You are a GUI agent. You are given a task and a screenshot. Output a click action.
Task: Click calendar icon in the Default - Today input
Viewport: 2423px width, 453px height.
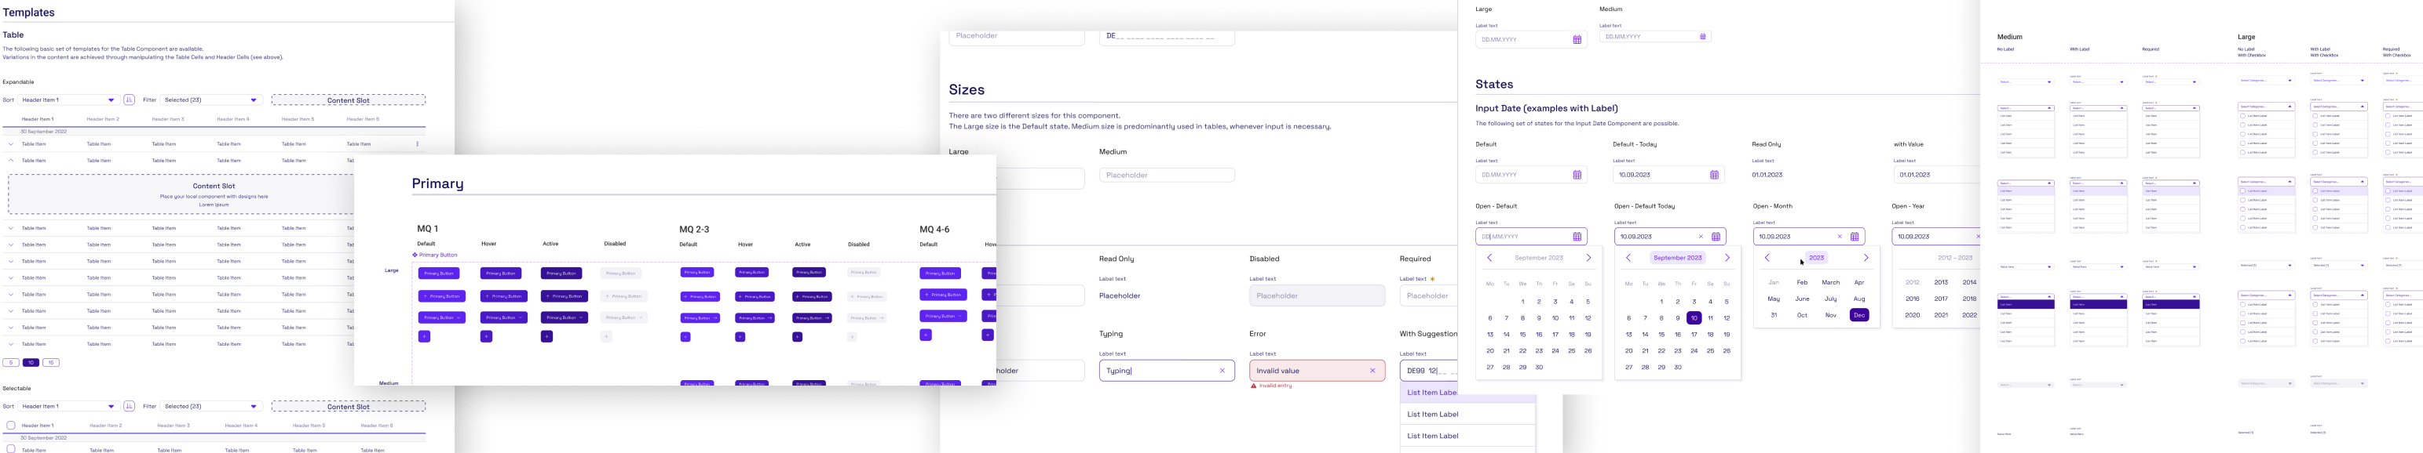coord(1714,175)
